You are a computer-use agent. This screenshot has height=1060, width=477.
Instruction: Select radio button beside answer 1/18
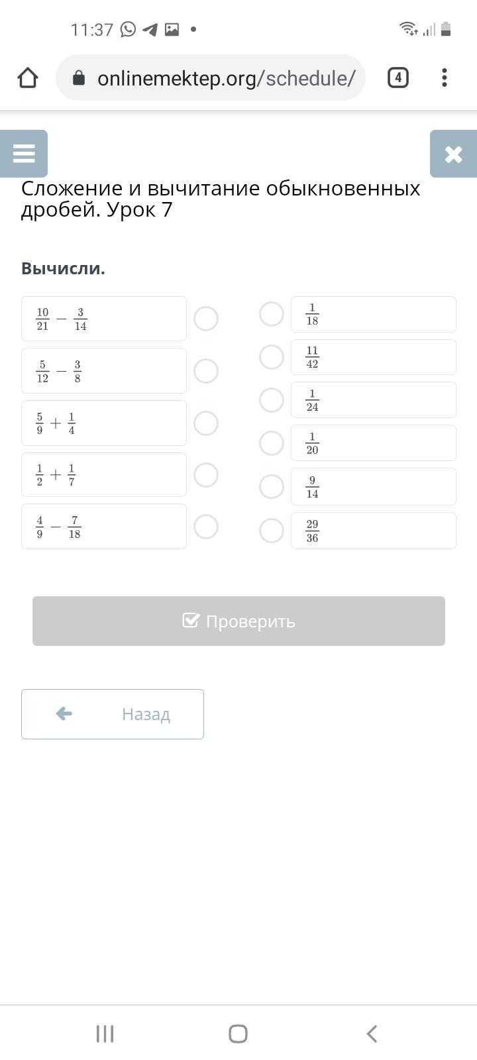pyautogui.click(x=272, y=314)
